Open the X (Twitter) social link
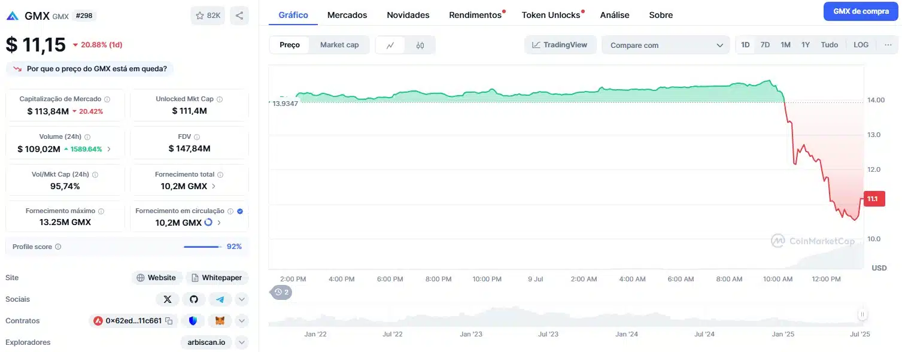The width and height of the screenshot is (902, 352). [168, 299]
